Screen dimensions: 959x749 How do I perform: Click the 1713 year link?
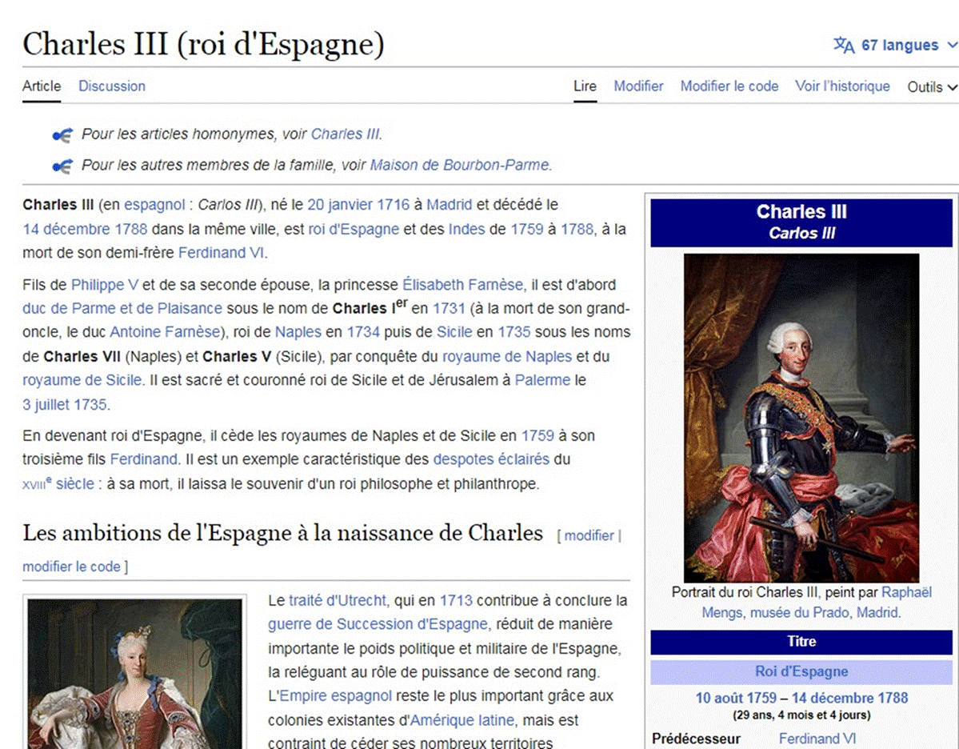[456, 600]
